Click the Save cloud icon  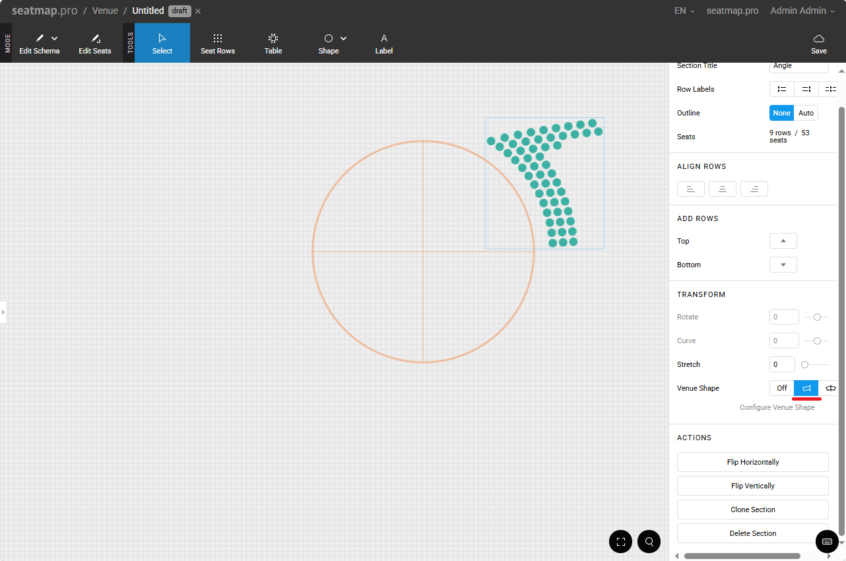tap(818, 39)
